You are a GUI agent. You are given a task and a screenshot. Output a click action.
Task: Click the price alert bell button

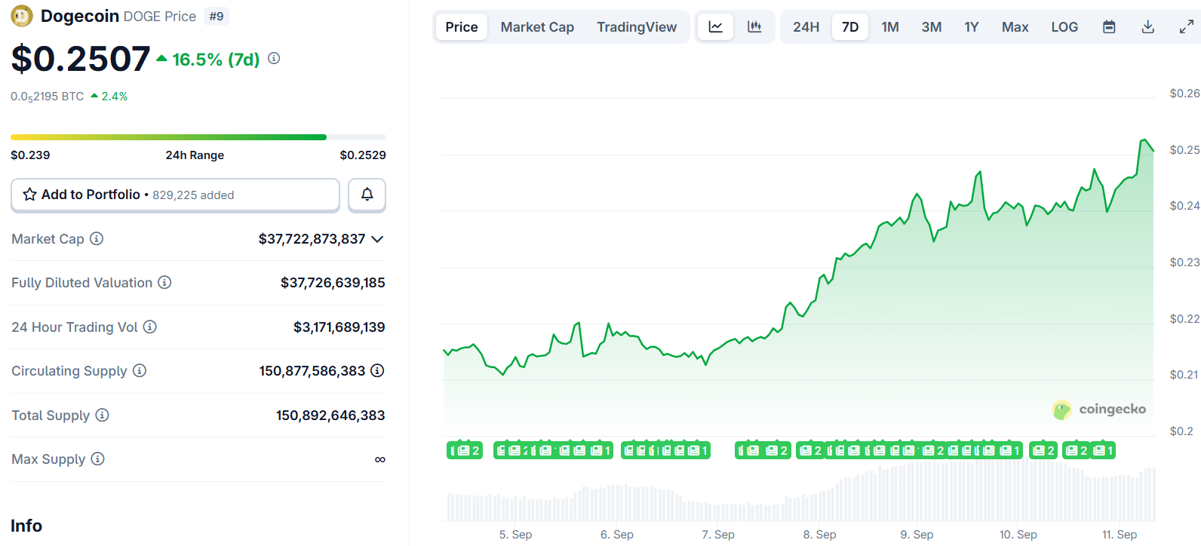coord(367,195)
